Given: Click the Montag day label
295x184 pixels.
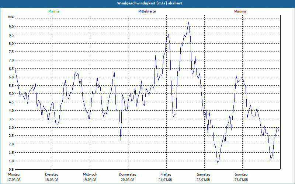Looking at the screenshot, I should (x=14, y=174).
